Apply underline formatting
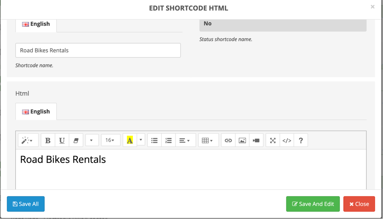This screenshot has height=220, width=384. coord(62,141)
